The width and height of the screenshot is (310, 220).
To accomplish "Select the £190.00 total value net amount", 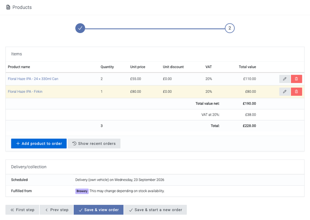I will coord(249,103).
